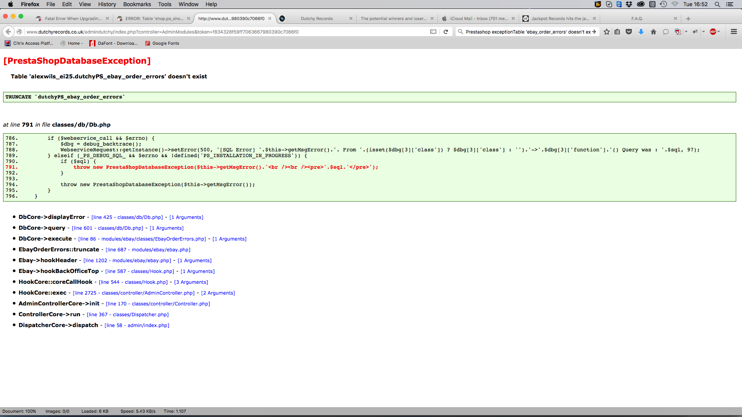Open line 687 modules/ebay/ebay.php link
The image size is (742, 417).
click(x=148, y=250)
